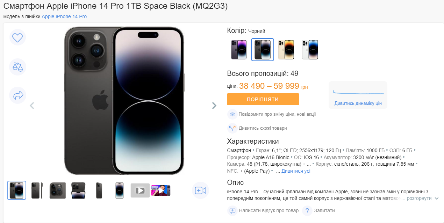Screen dimensions: 444x223
Task: Click the eye icon for price change alerts
Action: 232,114
